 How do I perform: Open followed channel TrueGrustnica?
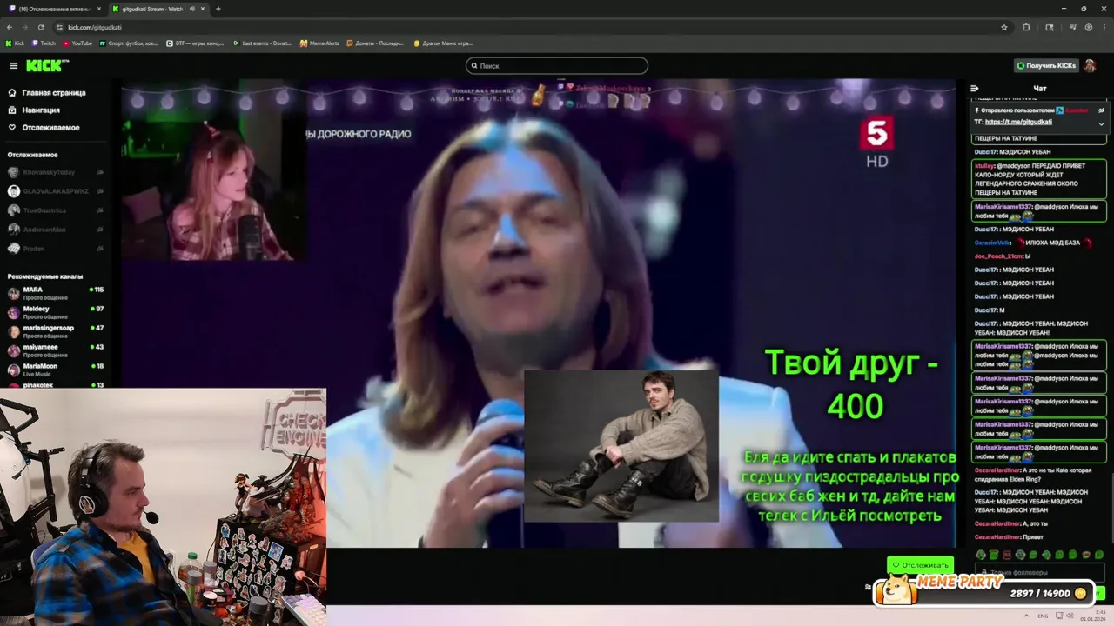pyautogui.click(x=56, y=210)
